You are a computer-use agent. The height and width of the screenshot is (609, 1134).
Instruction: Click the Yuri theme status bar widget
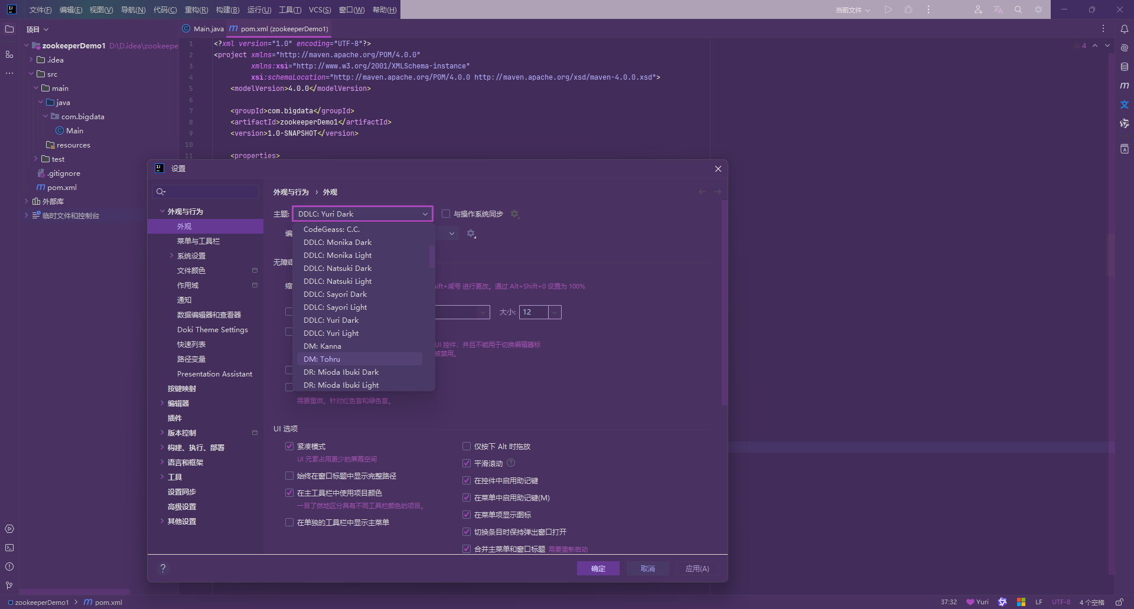click(977, 602)
